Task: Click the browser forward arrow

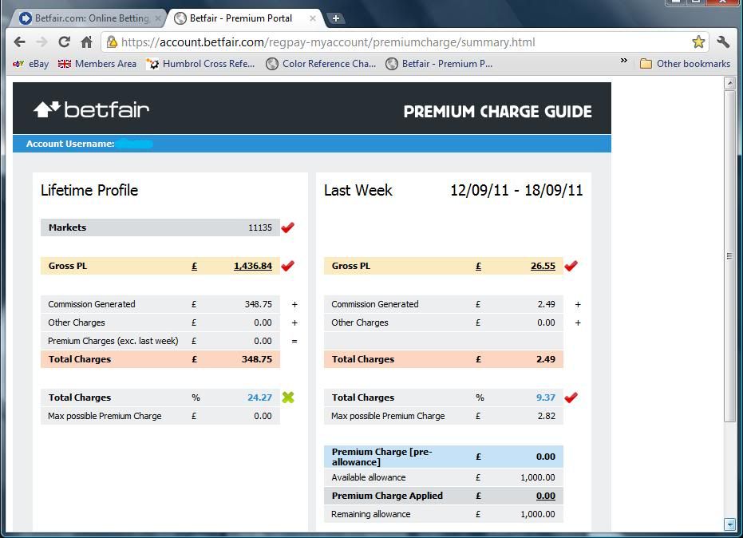Action: point(41,42)
